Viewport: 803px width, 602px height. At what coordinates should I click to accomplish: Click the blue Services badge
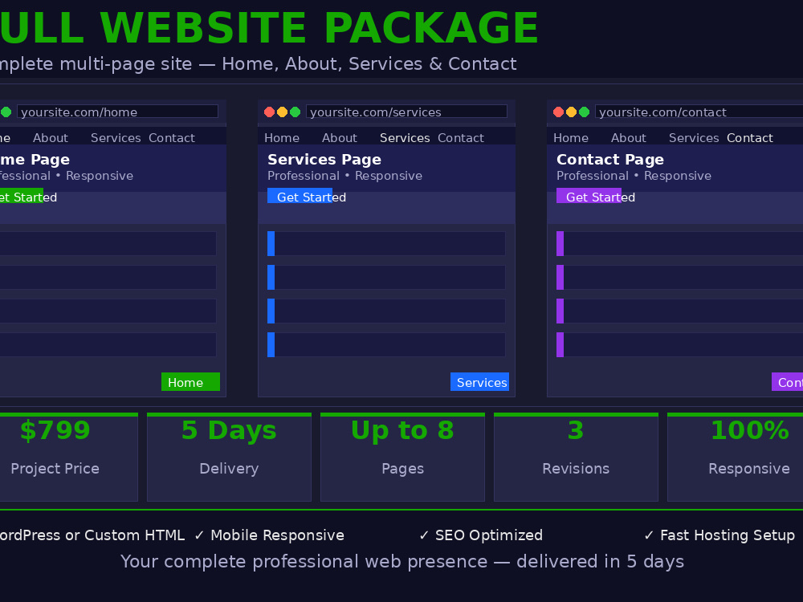(480, 382)
